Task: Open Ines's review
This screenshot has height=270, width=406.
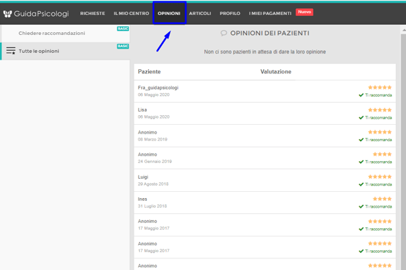Action: point(265,203)
